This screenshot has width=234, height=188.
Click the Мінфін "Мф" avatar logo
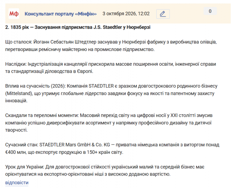(14, 14)
